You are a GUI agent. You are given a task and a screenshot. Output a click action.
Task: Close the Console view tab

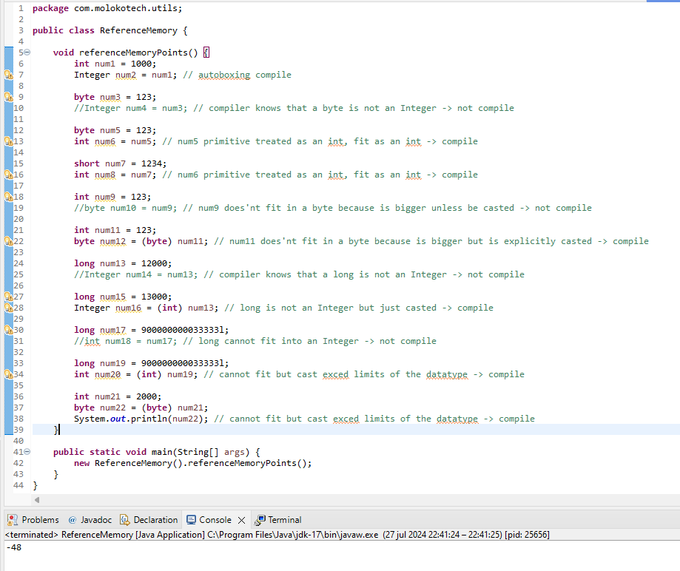click(241, 520)
